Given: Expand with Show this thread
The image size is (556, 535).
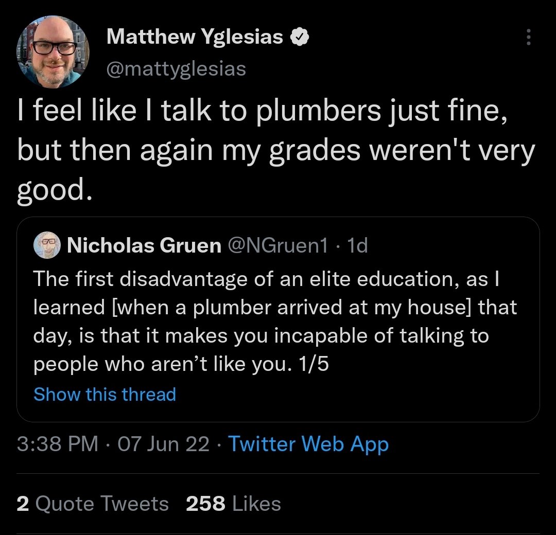Looking at the screenshot, I should [x=105, y=395].
